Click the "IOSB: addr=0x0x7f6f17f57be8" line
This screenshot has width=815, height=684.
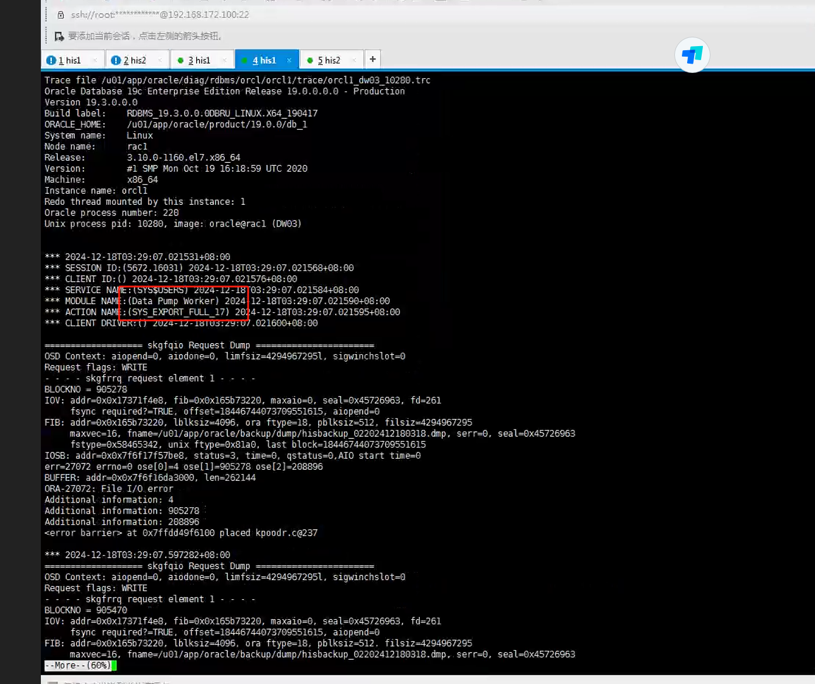coord(232,456)
